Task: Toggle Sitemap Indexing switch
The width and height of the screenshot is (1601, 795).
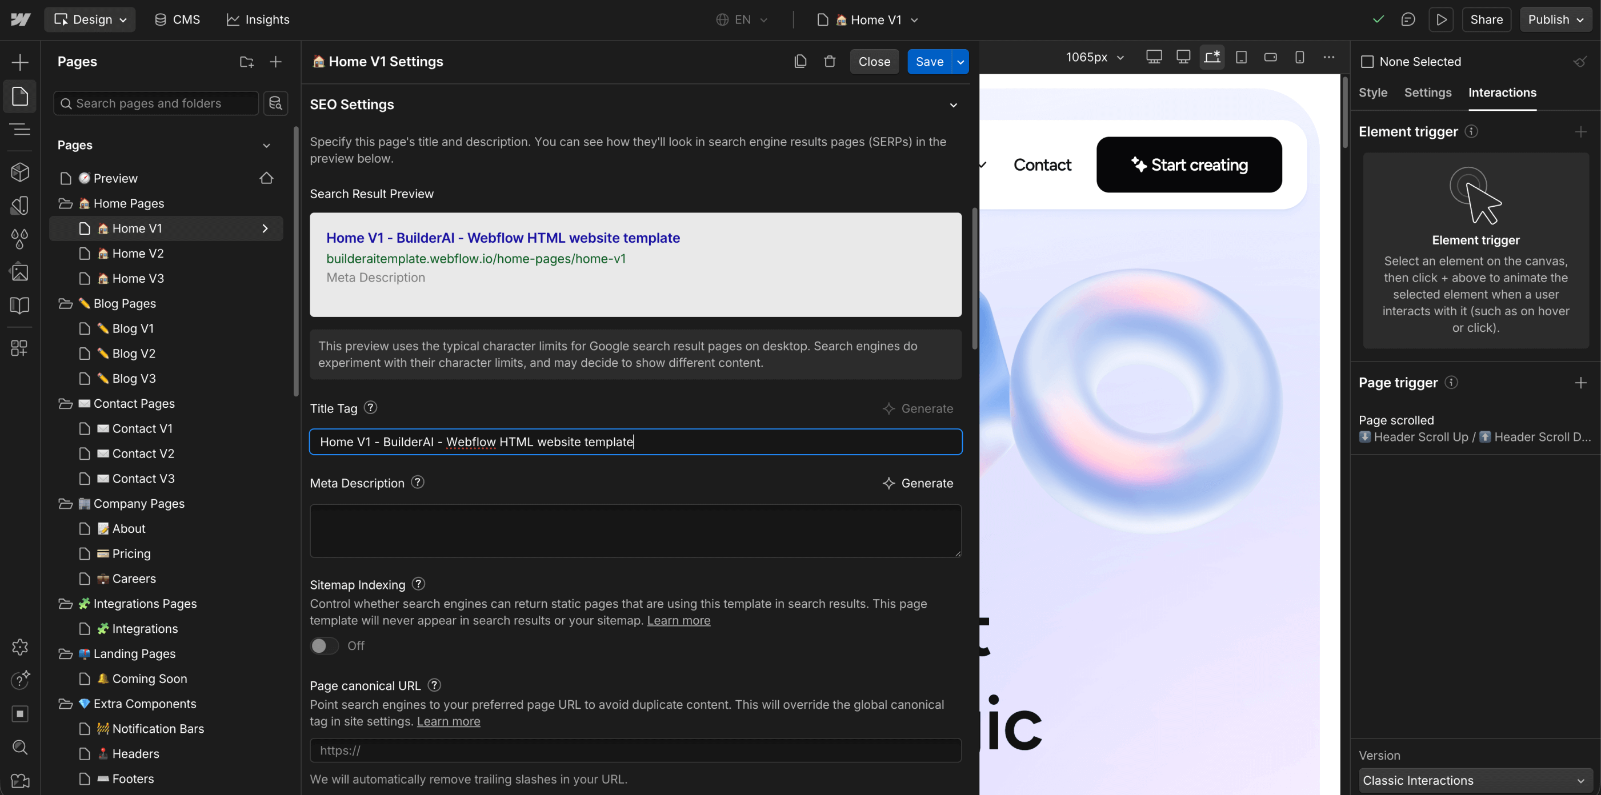Action: [325, 645]
